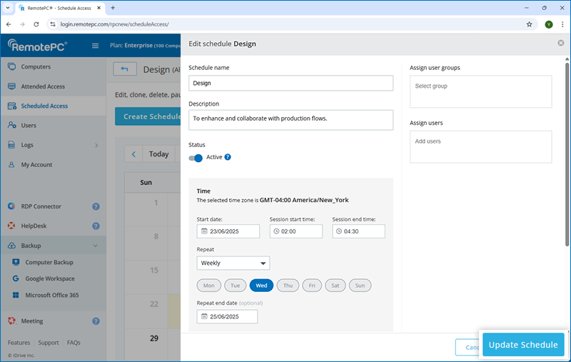This screenshot has width=571, height=362.
Task: Click the hamburger menu icon beside RemotePC logo
Action: (96, 46)
